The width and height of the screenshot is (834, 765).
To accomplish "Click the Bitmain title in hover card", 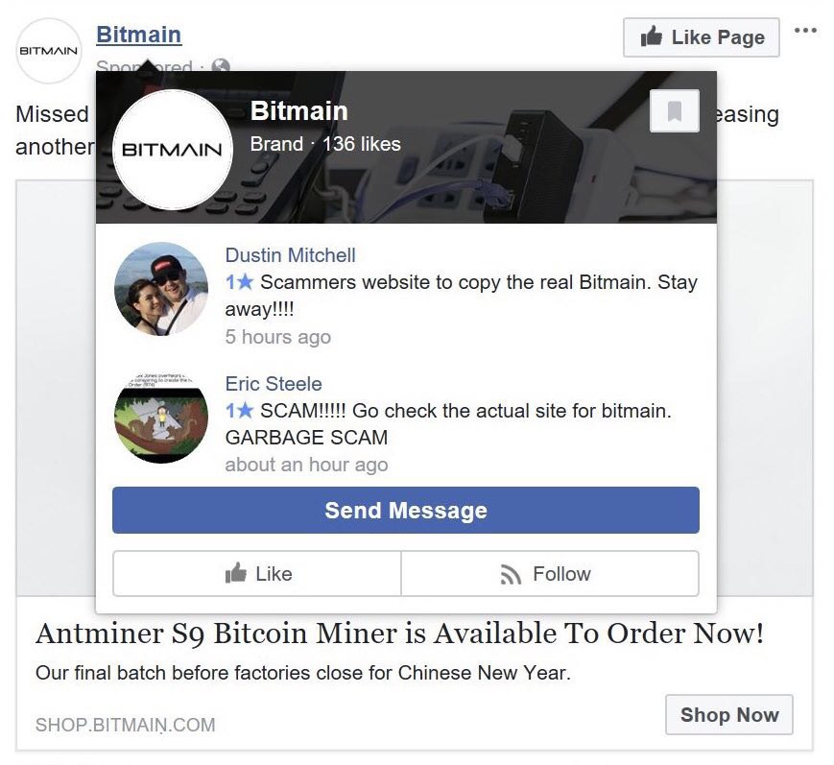I will tap(298, 110).
